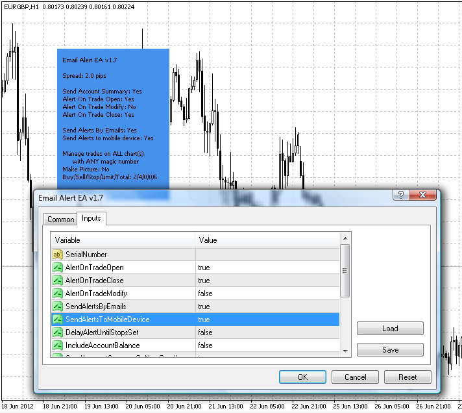462x413 pixels.
Task: Click the Spread: 2.0 pips chart text
Action: [x=84, y=76]
